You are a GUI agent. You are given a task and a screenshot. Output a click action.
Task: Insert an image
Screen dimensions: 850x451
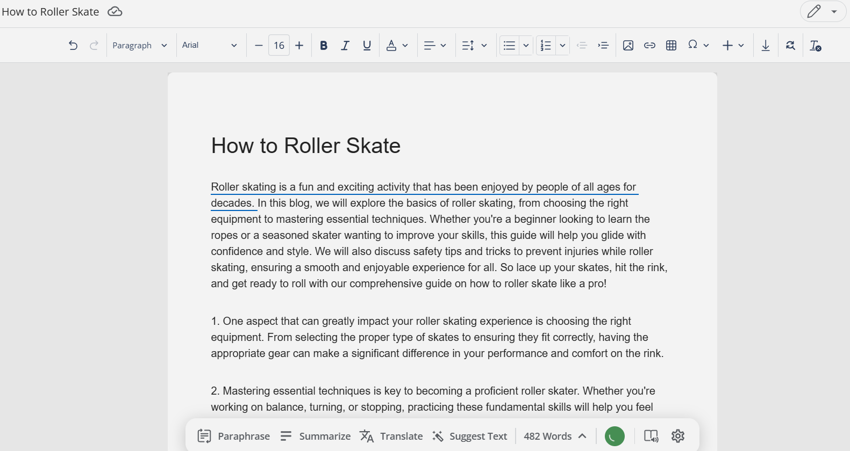(x=628, y=46)
